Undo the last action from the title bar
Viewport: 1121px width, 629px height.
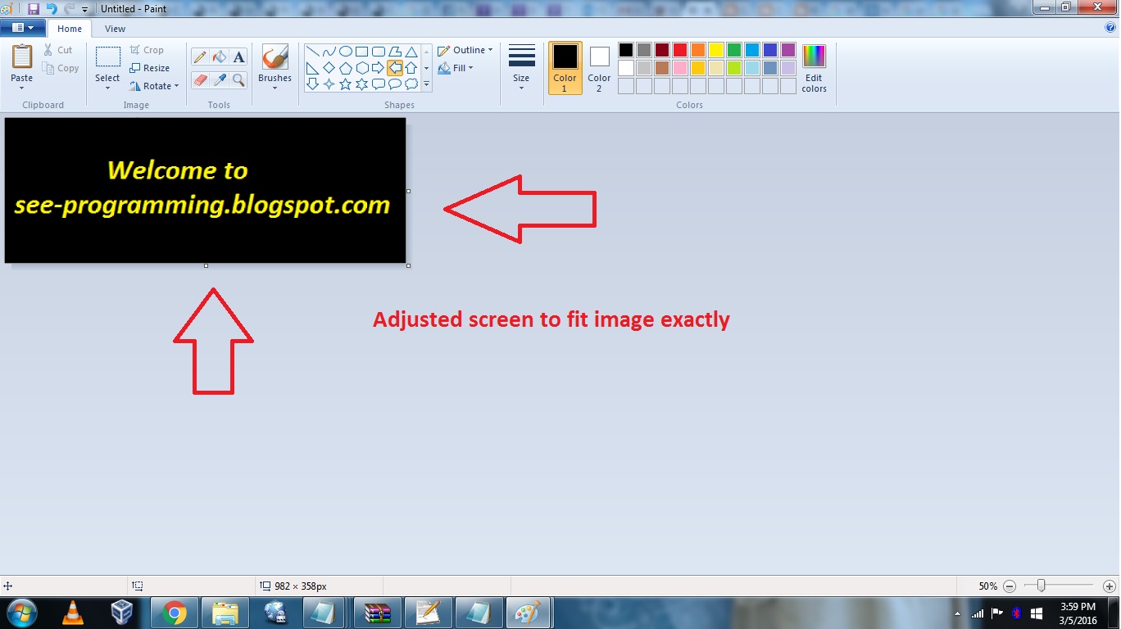(x=52, y=8)
